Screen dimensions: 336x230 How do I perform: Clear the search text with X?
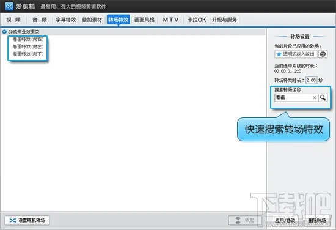click(x=315, y=98)
